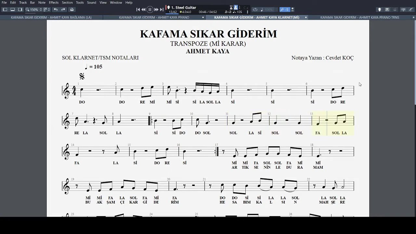Open the Bar menu
The image size is (416, 234).
point(32,3)
